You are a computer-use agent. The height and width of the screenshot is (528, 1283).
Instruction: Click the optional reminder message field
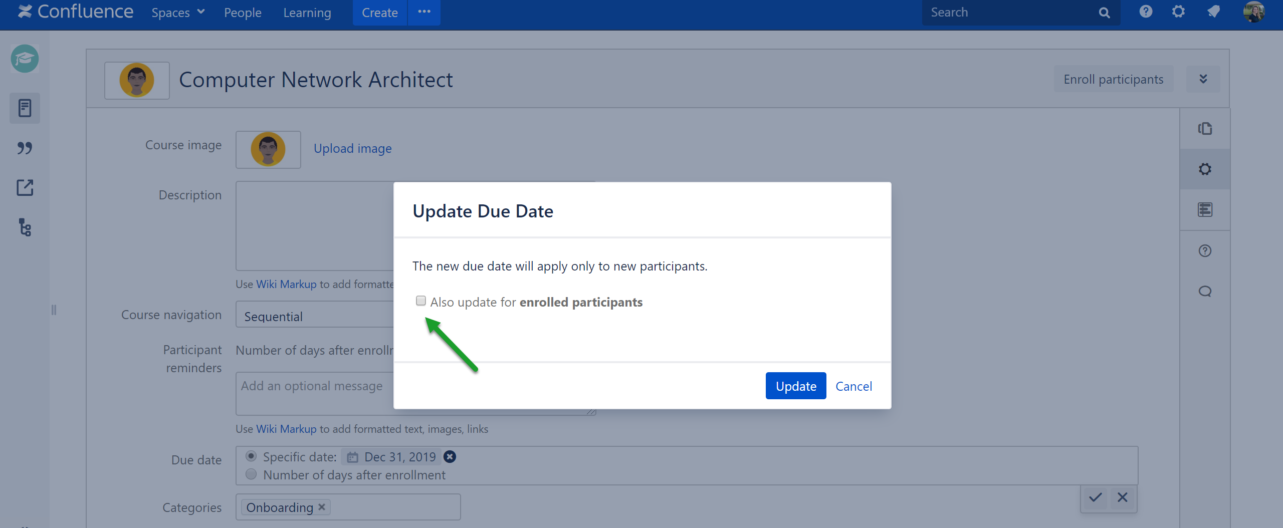(315, 393)
